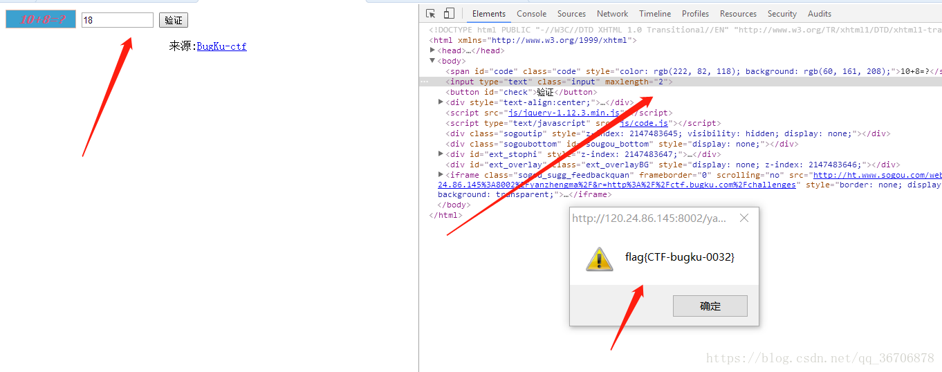
Task: Click the warning icon in the alert dialog
Action: (x=600, y=258)
